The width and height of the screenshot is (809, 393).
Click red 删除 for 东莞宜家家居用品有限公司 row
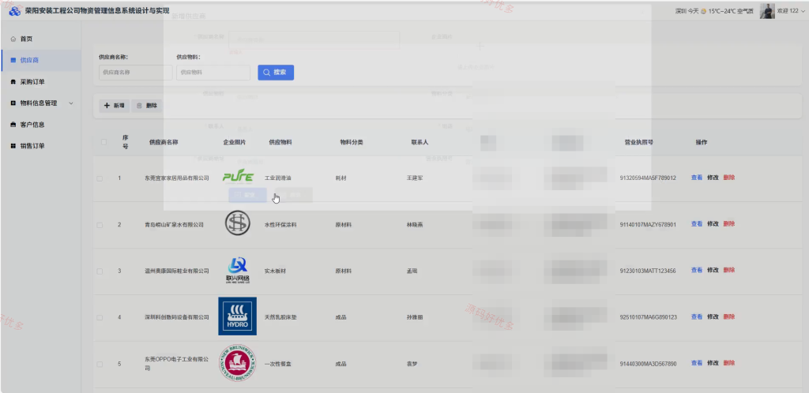[729, 178]
